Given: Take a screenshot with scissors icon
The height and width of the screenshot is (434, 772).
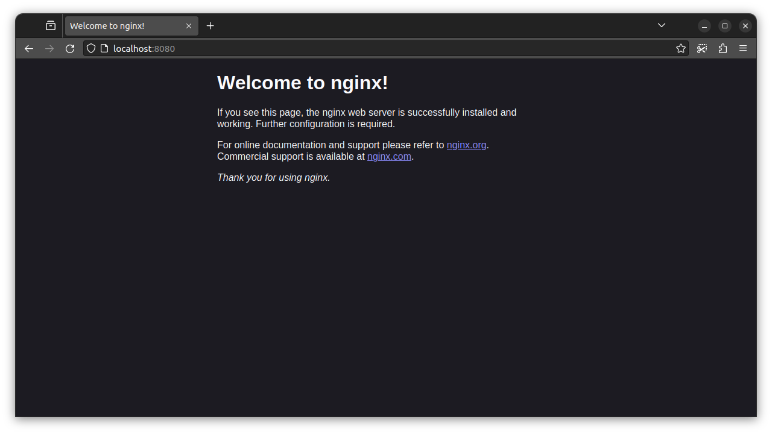Looking at the screenshot, I should [702, 48].
